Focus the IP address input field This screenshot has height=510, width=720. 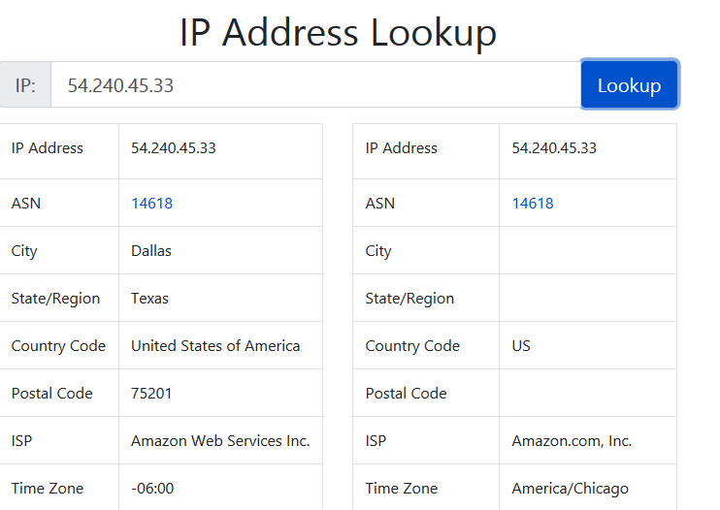click(315, 85)
